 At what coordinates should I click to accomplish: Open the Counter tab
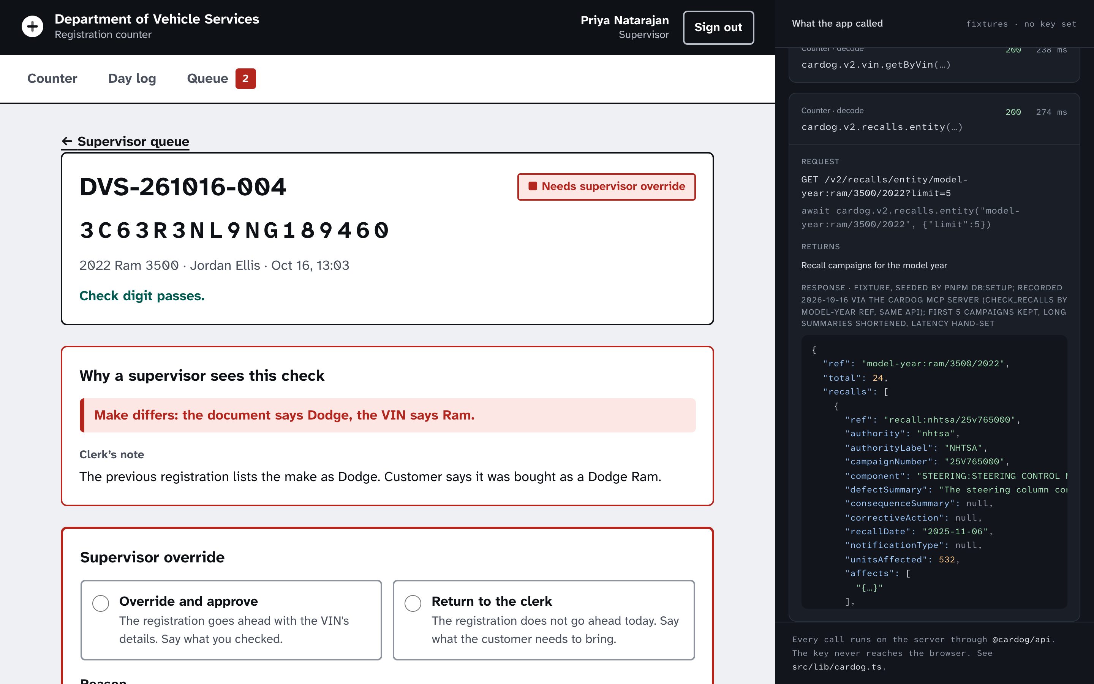click(x=52, y=79)
